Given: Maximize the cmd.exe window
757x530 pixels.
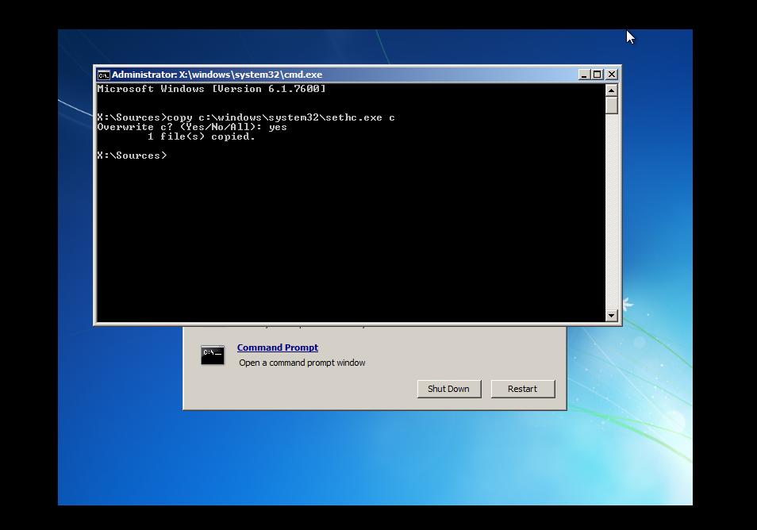Looking at the screenshot, I should tap(598, 75).
